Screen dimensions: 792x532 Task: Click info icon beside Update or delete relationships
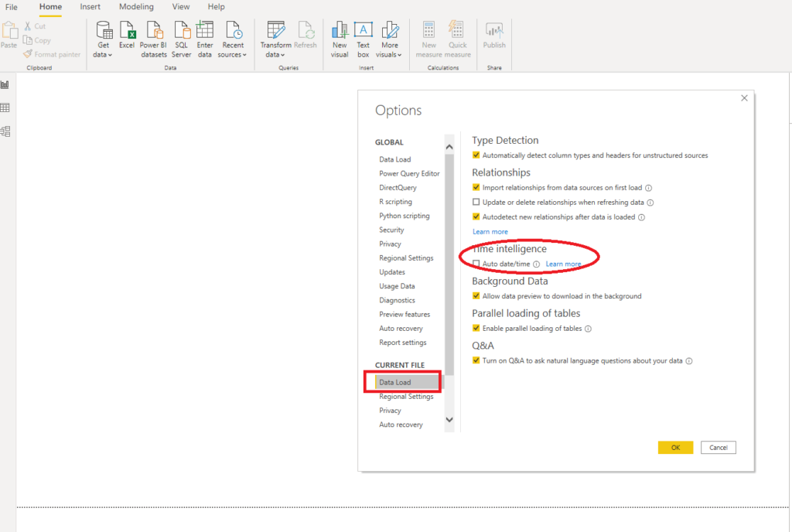[650, 203]
